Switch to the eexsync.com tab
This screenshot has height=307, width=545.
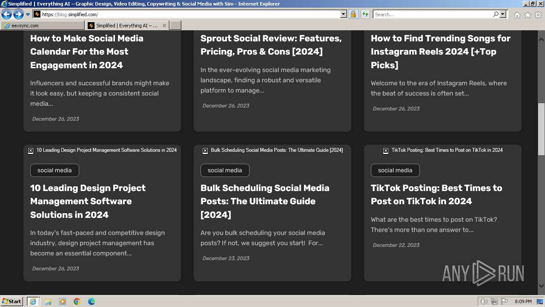[43, 26]
